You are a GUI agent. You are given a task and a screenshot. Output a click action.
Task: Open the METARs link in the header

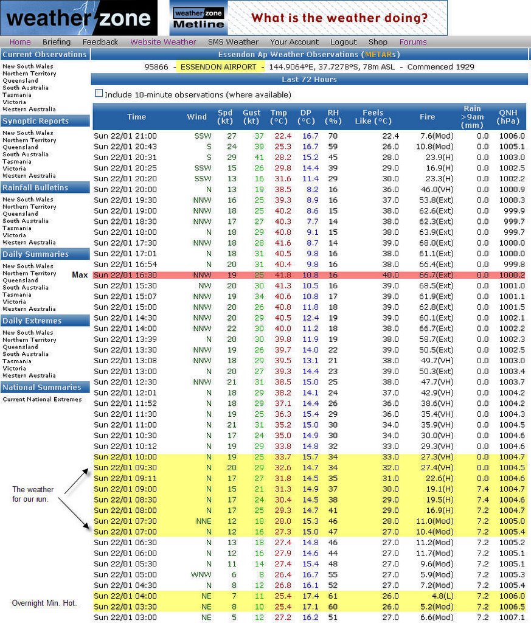378,54
